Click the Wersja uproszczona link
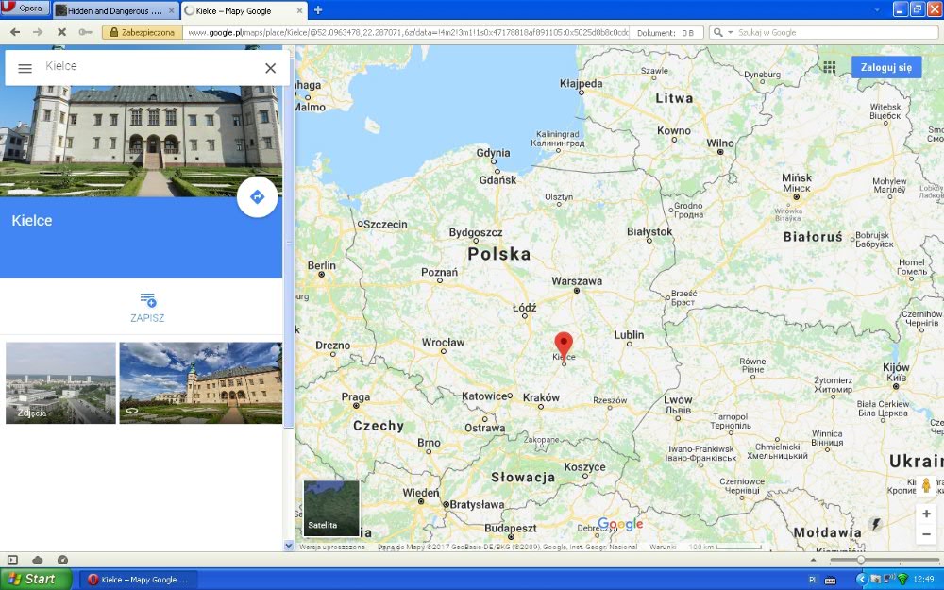This screenshot has height=590, width=944. (331, 547)
